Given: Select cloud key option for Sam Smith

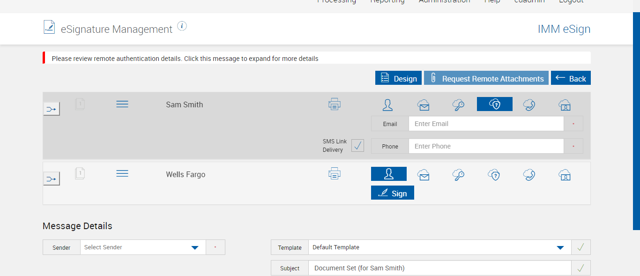Looking at the screenshot, I should 459,104.
